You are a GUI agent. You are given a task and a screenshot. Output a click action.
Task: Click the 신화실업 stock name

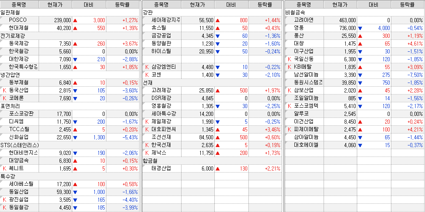click(18, 137)
